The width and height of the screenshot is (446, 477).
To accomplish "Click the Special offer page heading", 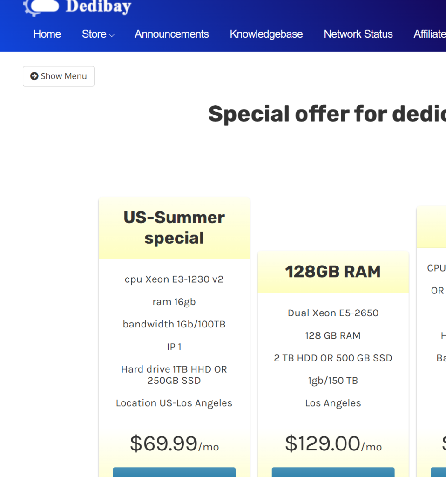I will coord(326,114).
